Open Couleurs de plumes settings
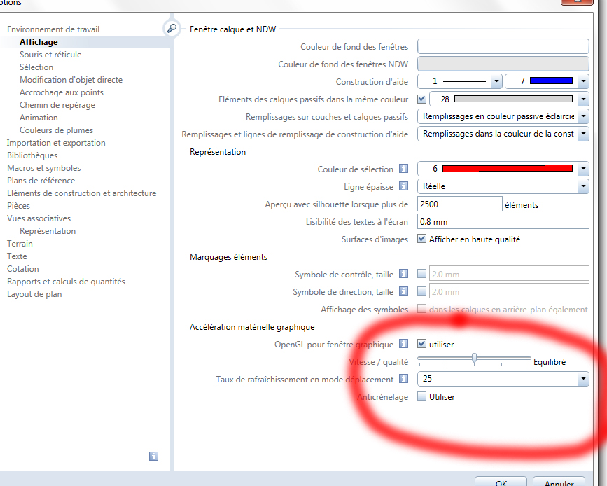The image size is (607, 486). point(57,130)
